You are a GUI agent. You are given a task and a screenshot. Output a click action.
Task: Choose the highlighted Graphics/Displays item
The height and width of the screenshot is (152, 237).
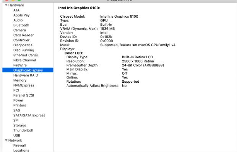[x=28, y=70]
